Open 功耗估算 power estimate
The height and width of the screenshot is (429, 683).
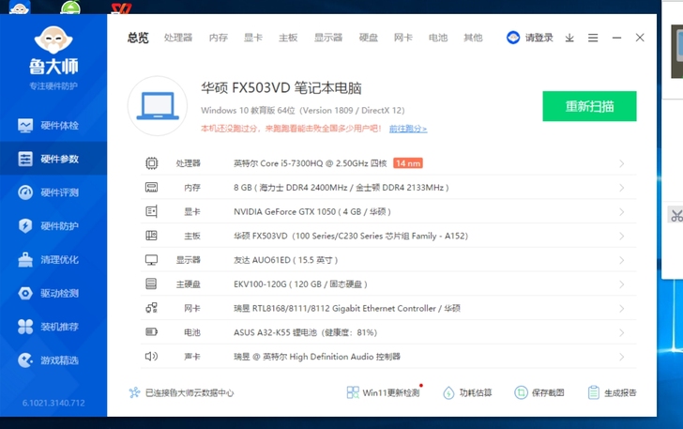(467, 392)
